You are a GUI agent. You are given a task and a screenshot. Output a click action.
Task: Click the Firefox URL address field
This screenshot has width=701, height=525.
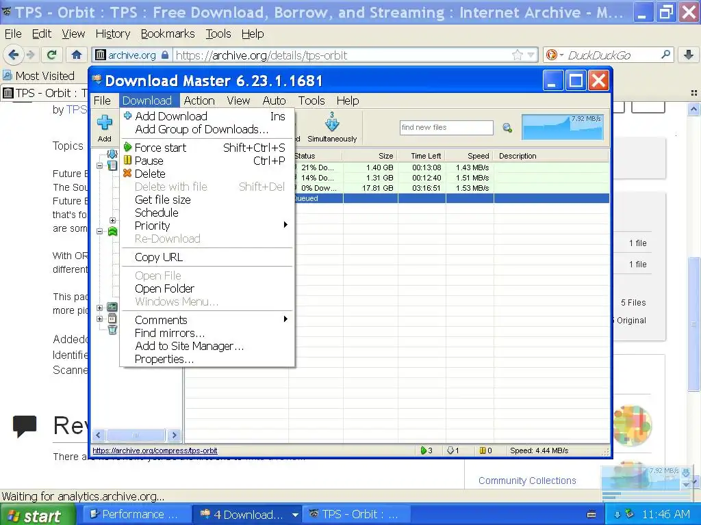point(342,55)
